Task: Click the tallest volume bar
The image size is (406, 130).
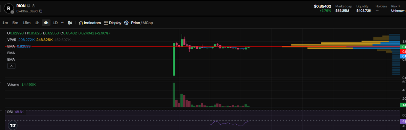Action: [x=174, y=95]
